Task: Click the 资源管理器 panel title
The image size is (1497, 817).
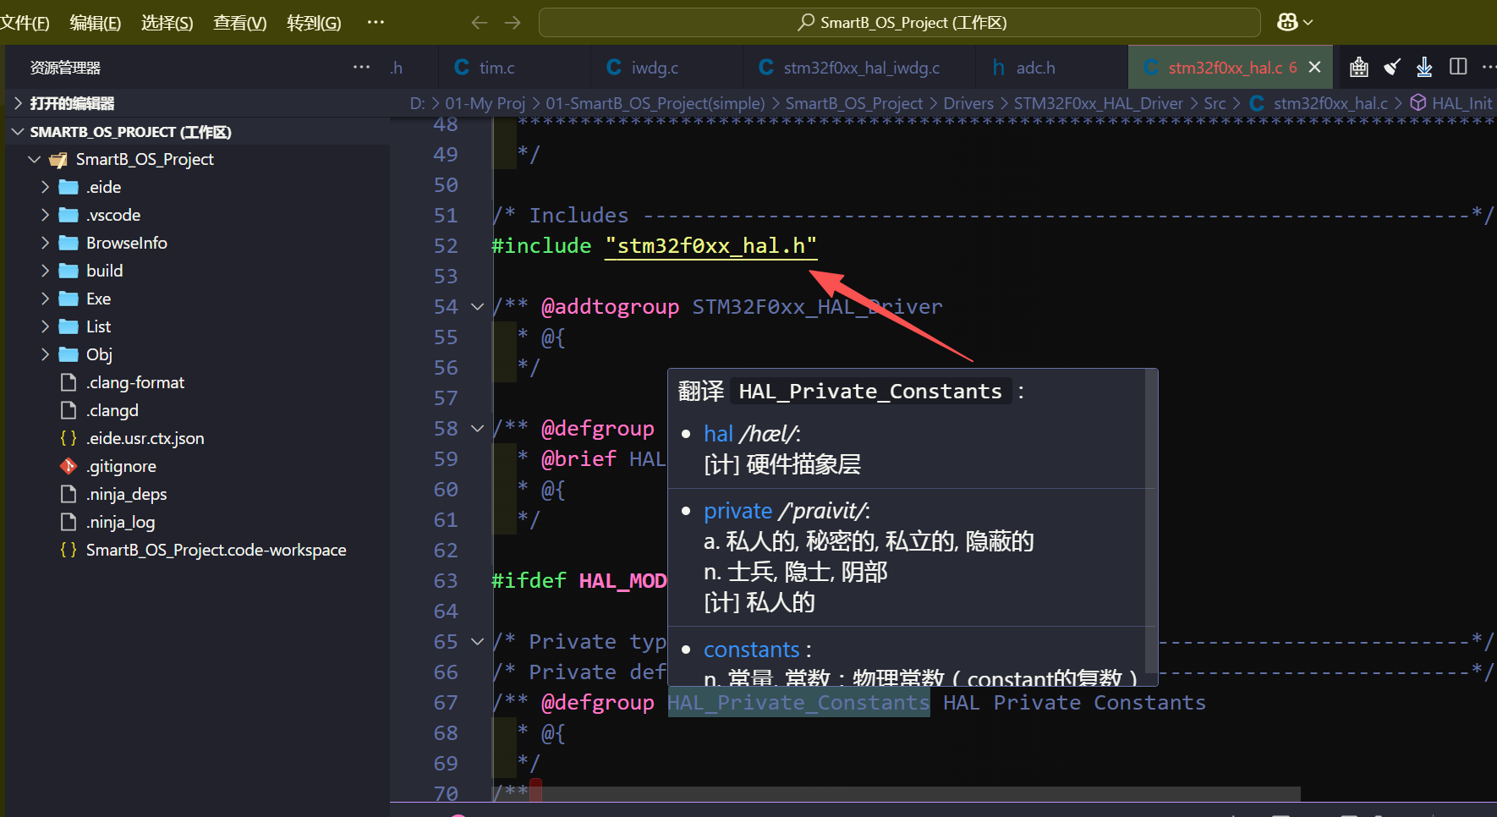Action: click(x=65, y=68)
